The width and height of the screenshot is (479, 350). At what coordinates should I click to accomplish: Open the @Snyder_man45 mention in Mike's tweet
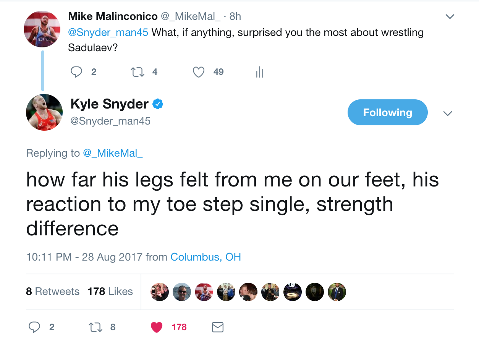pos(108,32)
